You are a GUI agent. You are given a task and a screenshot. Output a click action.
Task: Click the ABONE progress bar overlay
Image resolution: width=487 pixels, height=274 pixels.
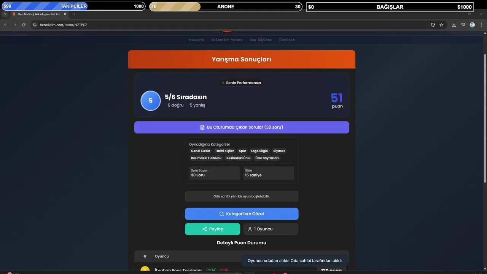click(226, 6)
